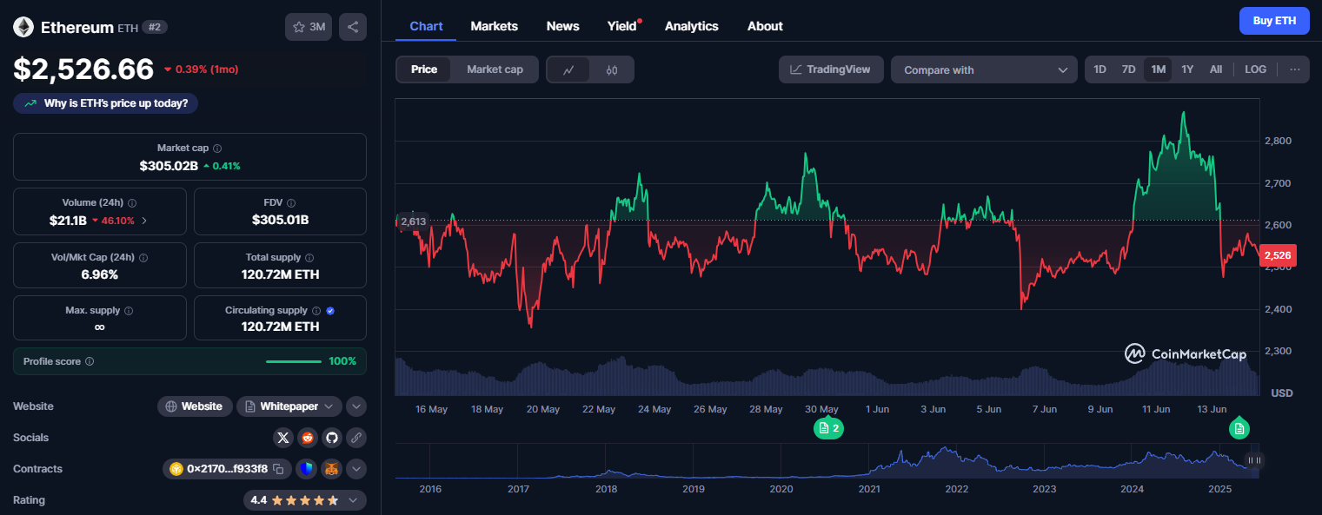This screenshot has width=1322, height=515.
Task: Add token to MetaMask via fox icon
Action: 331,469
